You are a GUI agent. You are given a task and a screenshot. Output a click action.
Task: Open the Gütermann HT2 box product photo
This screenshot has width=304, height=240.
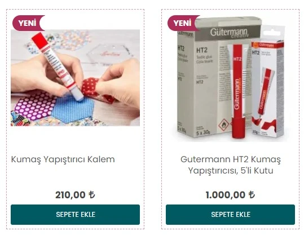tap(230, 78)
